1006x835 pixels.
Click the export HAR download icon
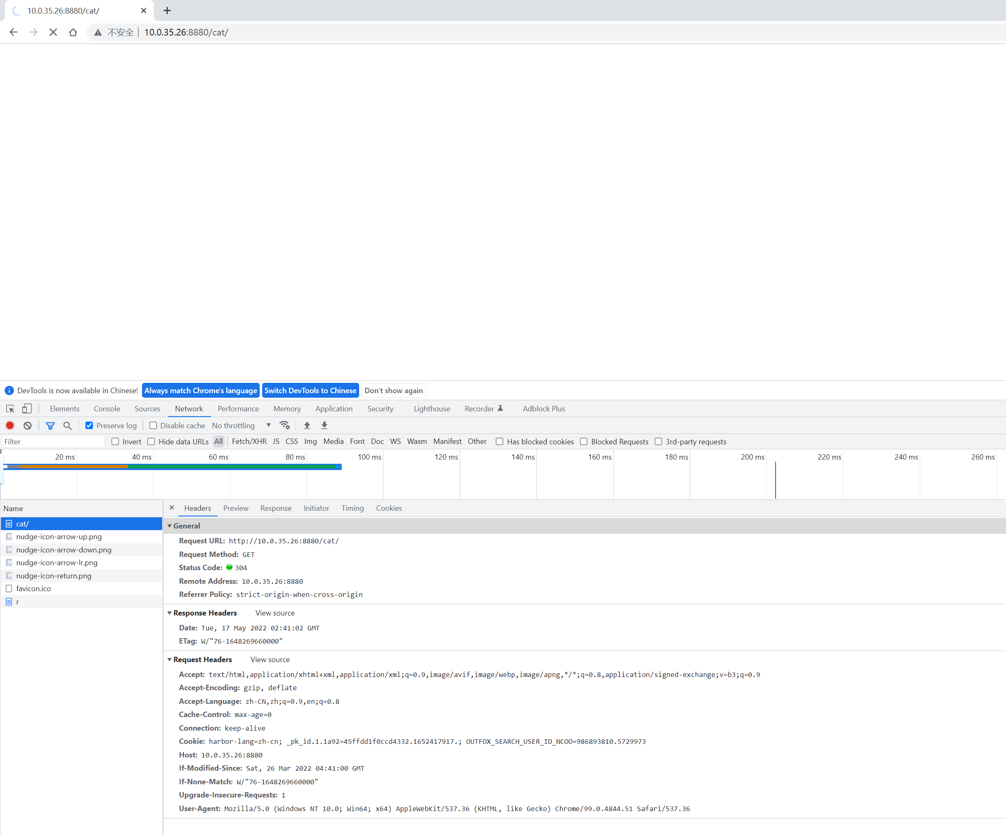tap(324, 425)
